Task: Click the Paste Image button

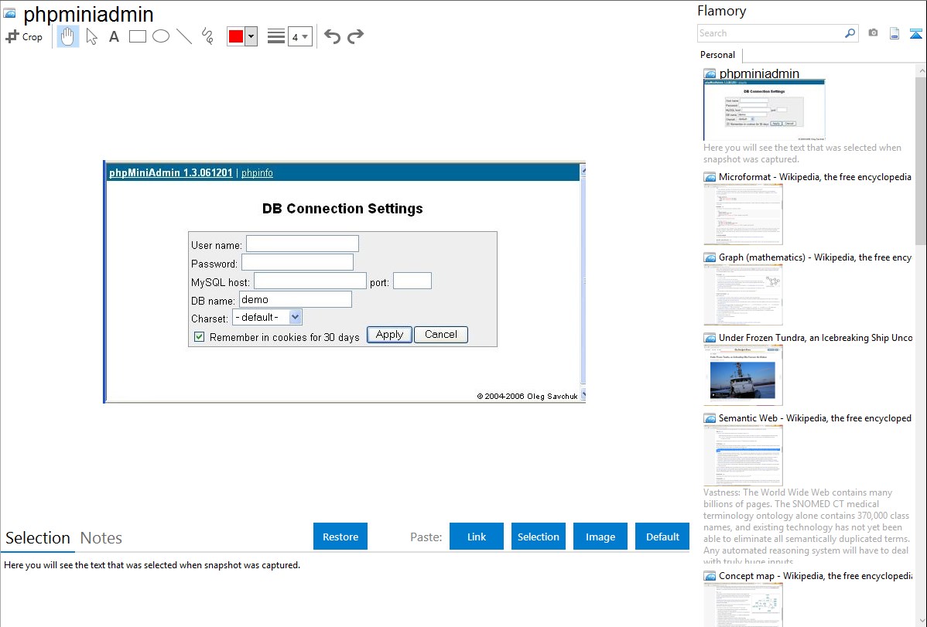Action: point(600,537)
